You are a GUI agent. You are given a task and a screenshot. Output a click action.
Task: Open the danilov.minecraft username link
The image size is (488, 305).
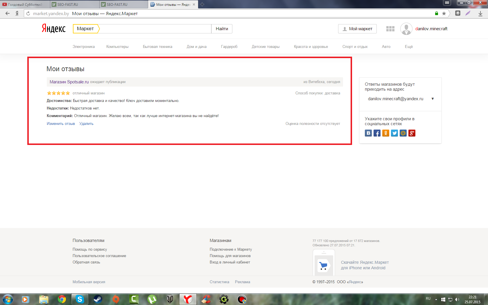tap(431, 29)
